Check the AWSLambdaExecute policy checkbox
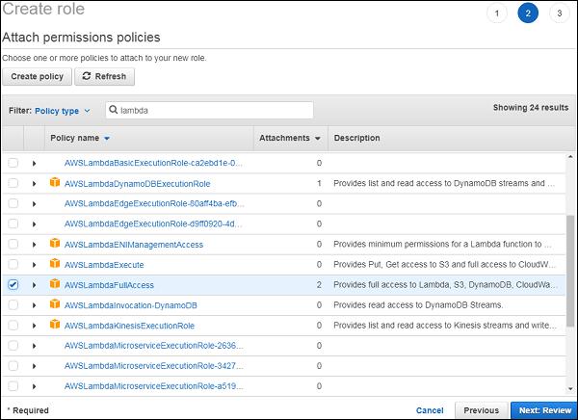This screenshot has height=420, width=578. [x=13, y=265]
